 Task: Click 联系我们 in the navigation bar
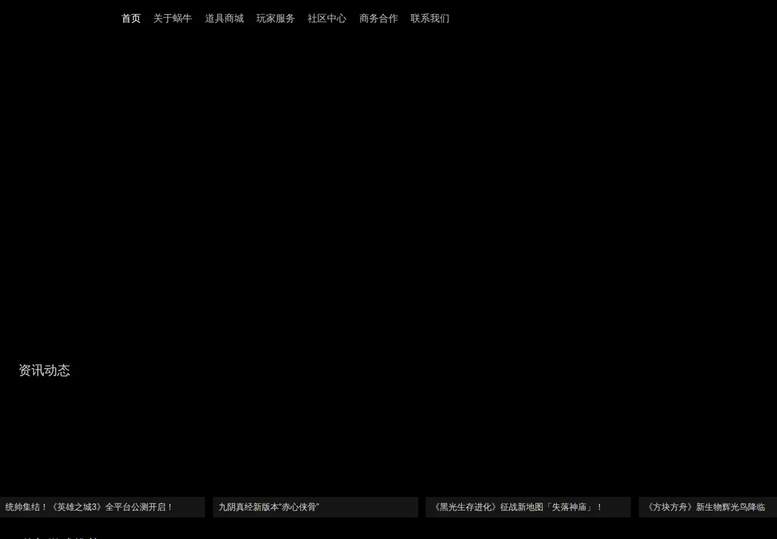pyautogui.click(x=430, y=18)
